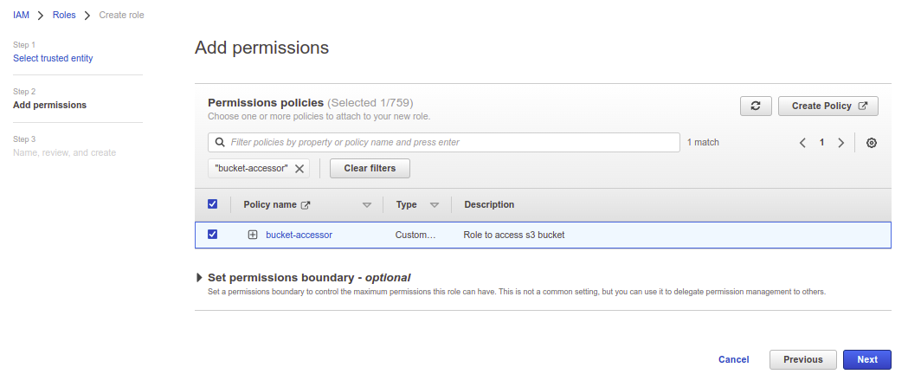Sort by Policy name column arrow
Image resolution: width=908 pixels, height=387 pixels.
point(366,205)
